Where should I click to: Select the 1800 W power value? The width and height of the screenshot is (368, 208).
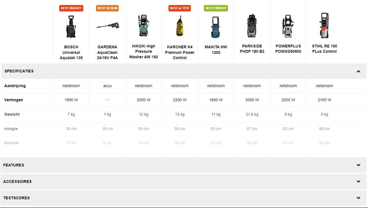coord(215,100)
